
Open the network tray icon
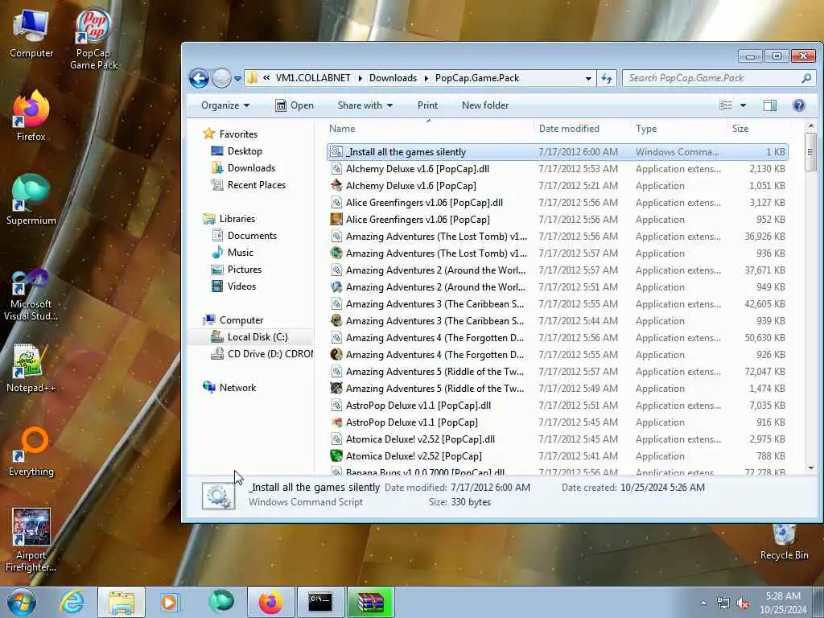tap(723, 604)
